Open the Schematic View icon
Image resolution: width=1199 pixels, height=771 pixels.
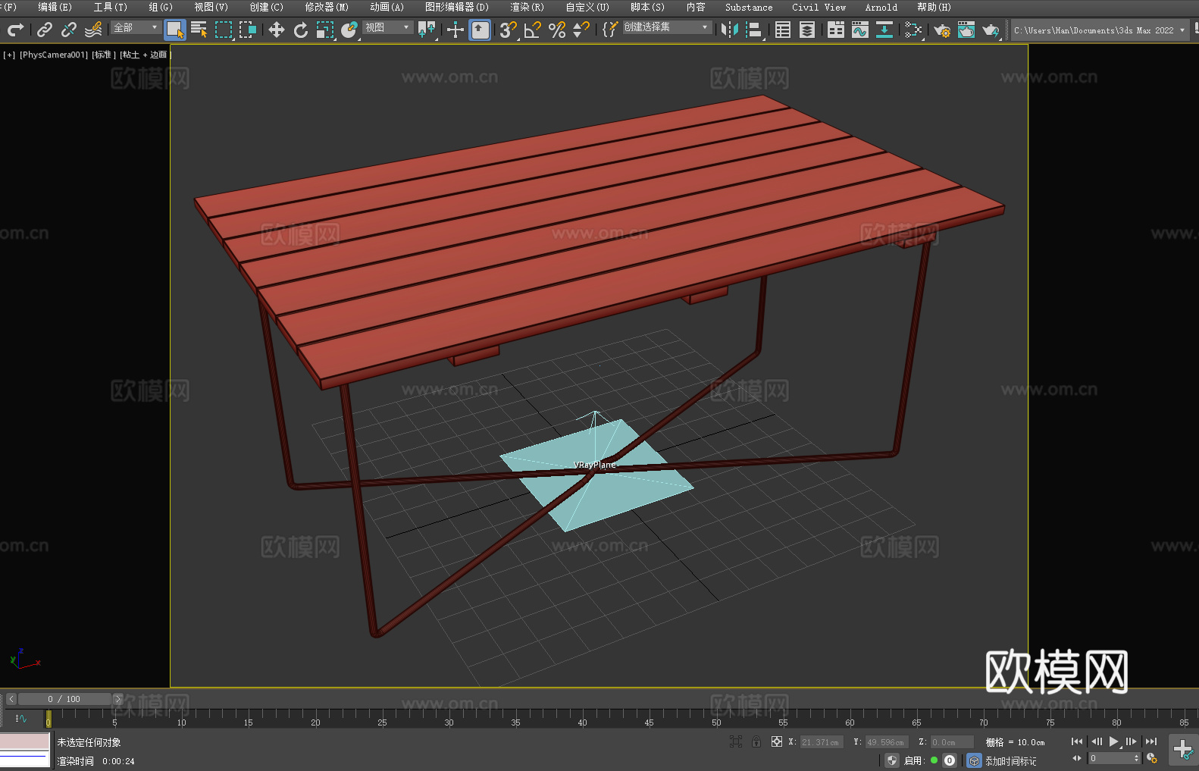(x=884, y=30)
